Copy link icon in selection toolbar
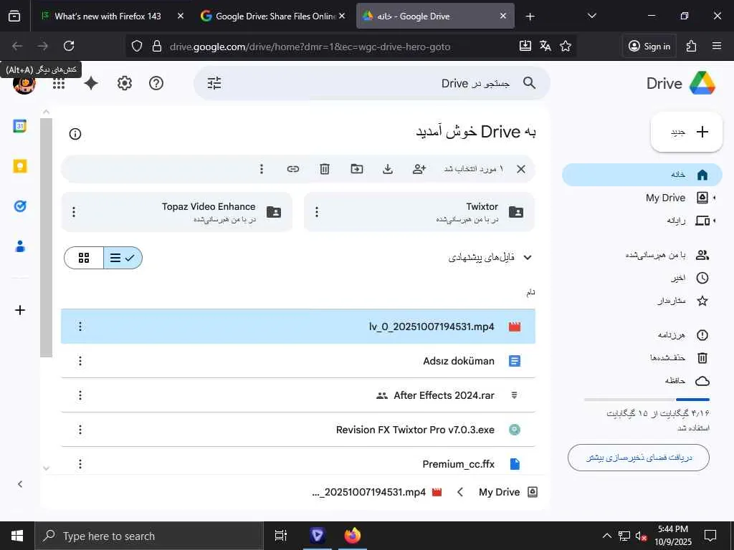Screen dimensions: 734x550 point(293,169)
